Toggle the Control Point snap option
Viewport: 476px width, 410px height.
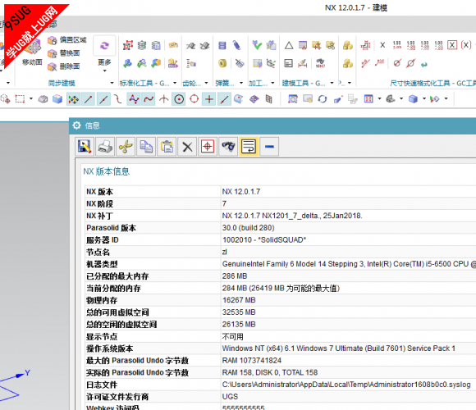[118, 99]
